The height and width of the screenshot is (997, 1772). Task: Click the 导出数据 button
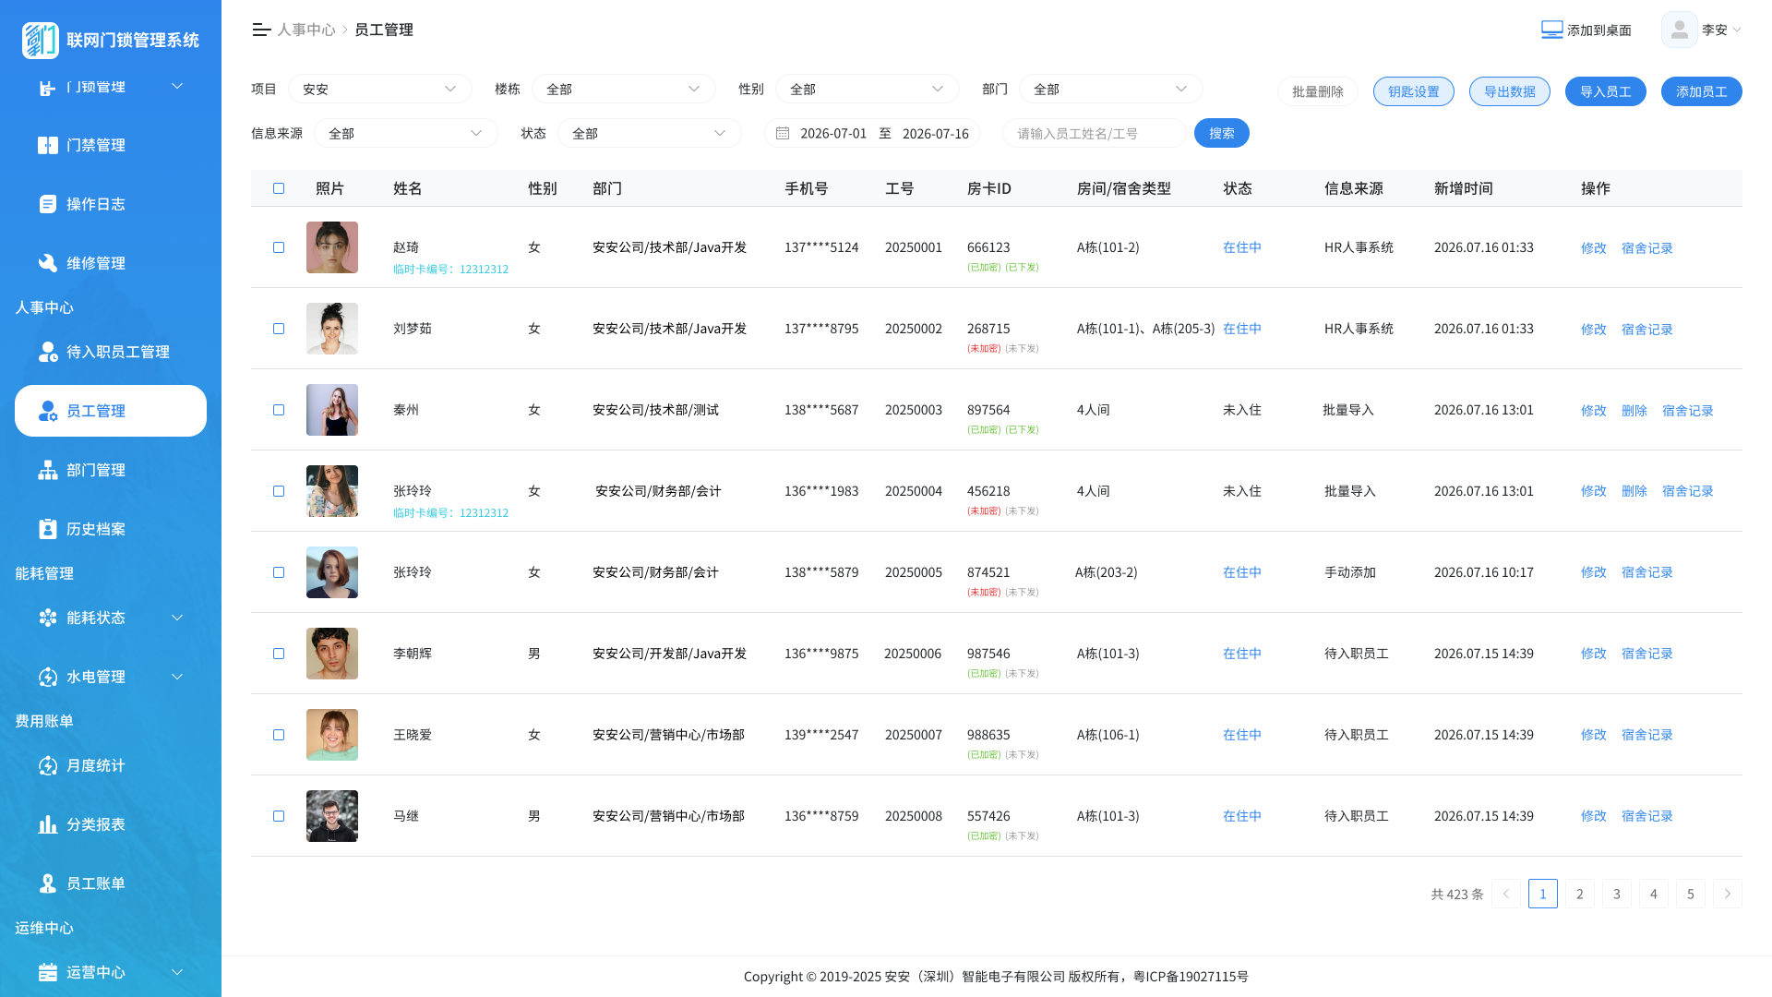point(1510,91)
